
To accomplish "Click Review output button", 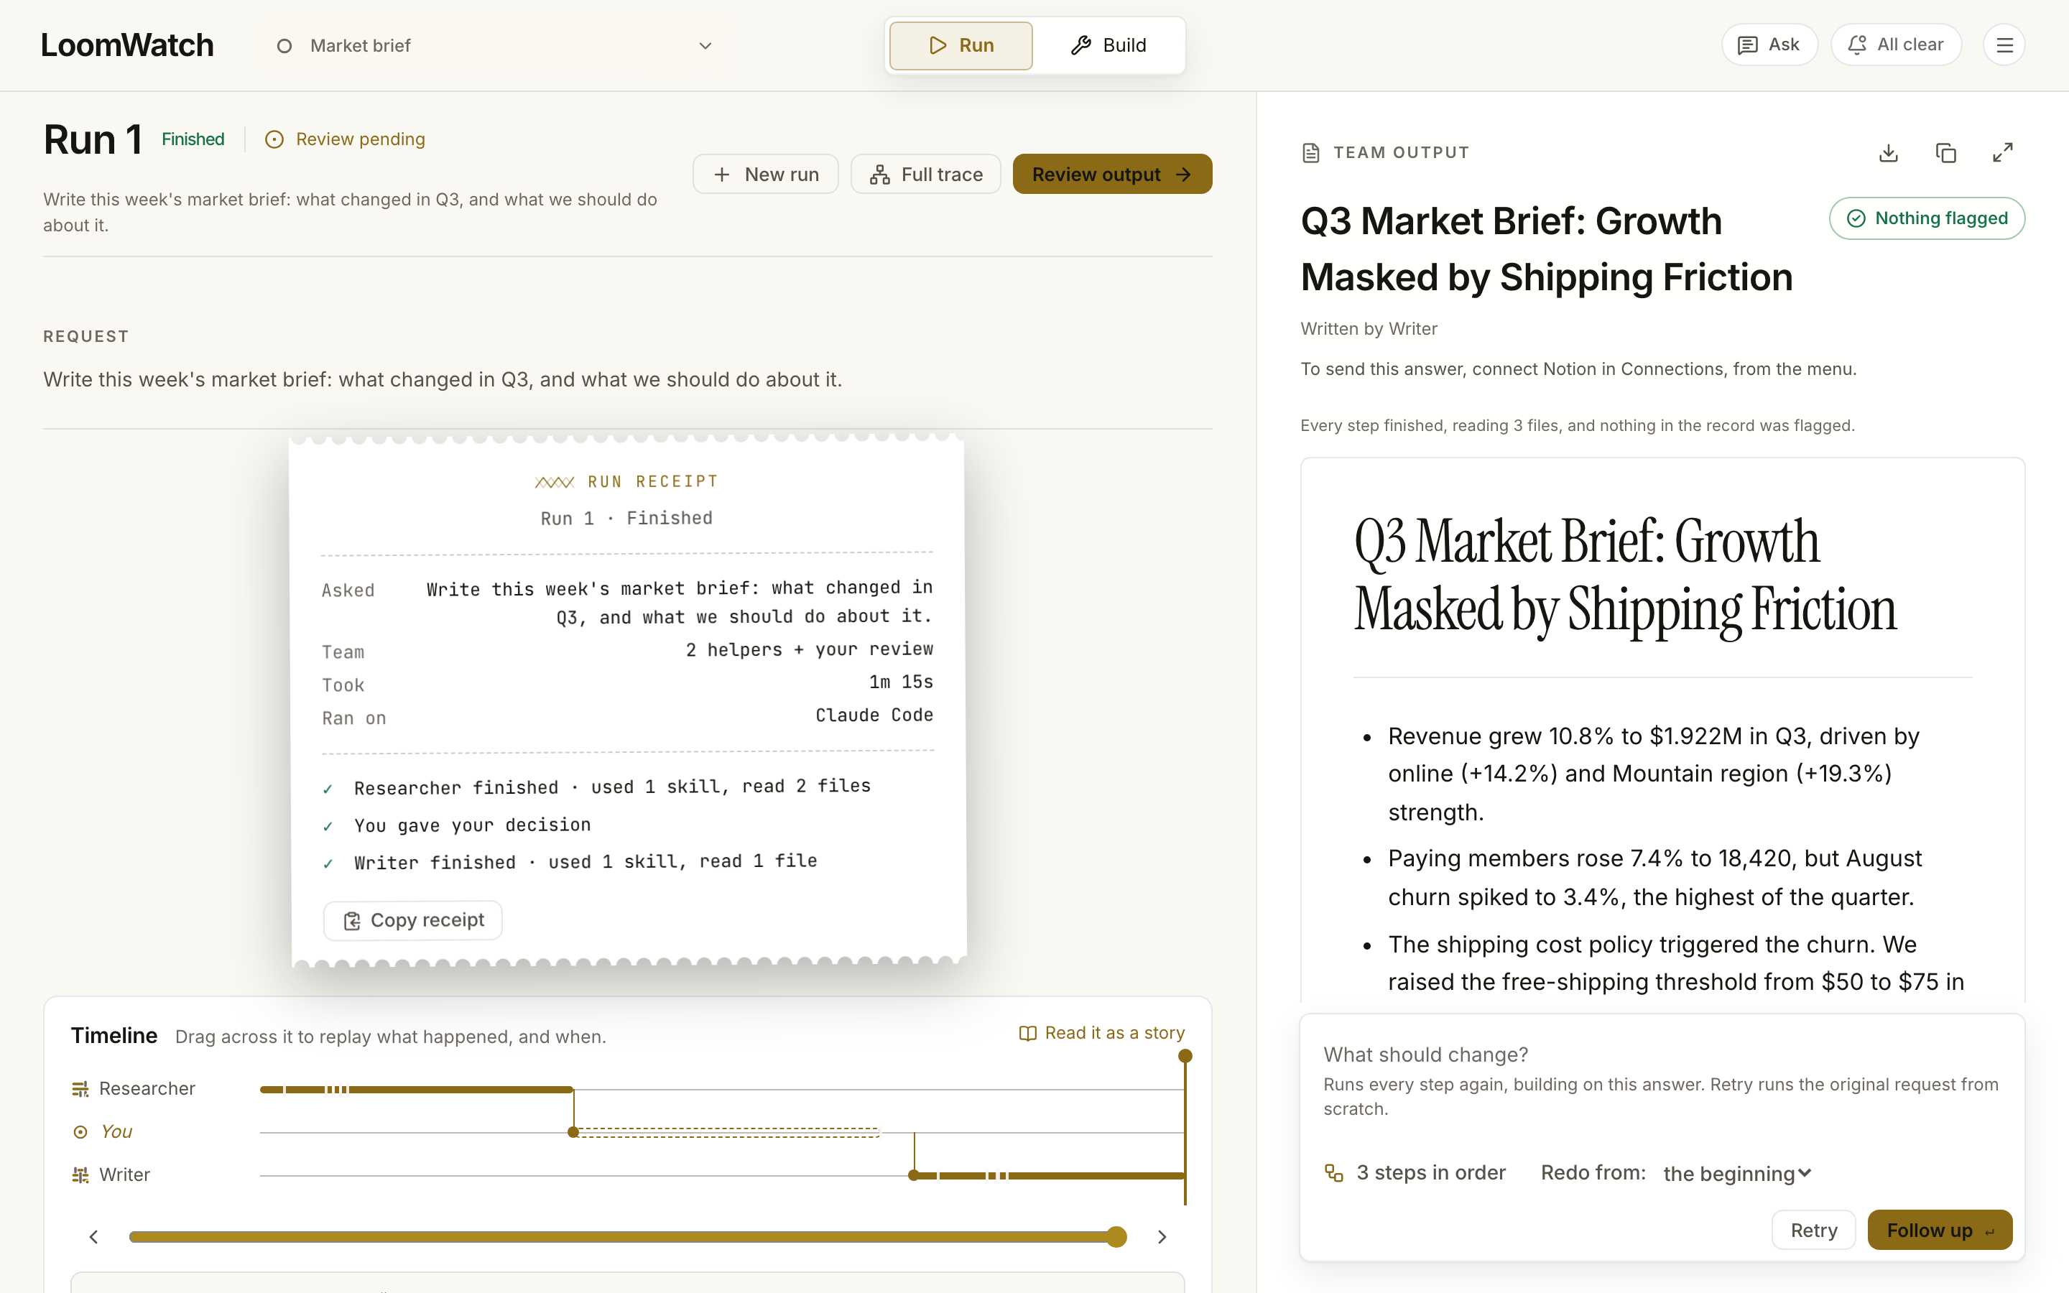I will 1112,175.
